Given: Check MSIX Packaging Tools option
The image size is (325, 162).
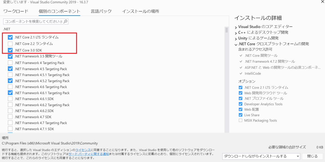Looking at the screenshot, I should tap(240, 120).
